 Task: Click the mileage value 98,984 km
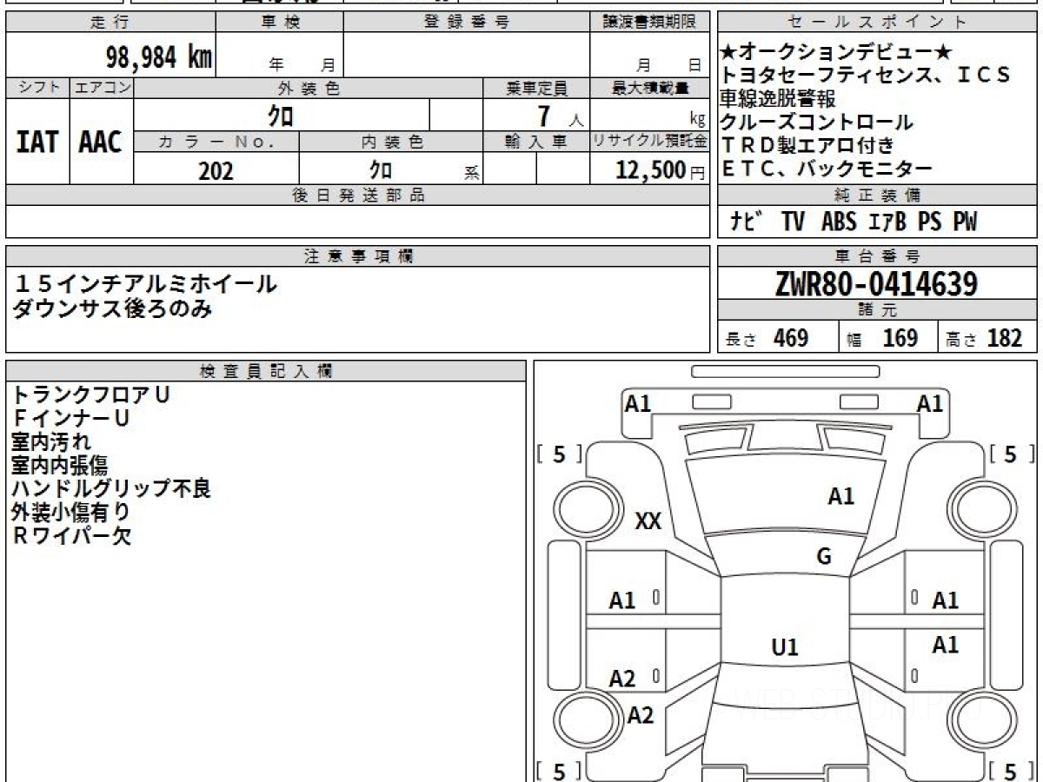[x=159, y=57]
